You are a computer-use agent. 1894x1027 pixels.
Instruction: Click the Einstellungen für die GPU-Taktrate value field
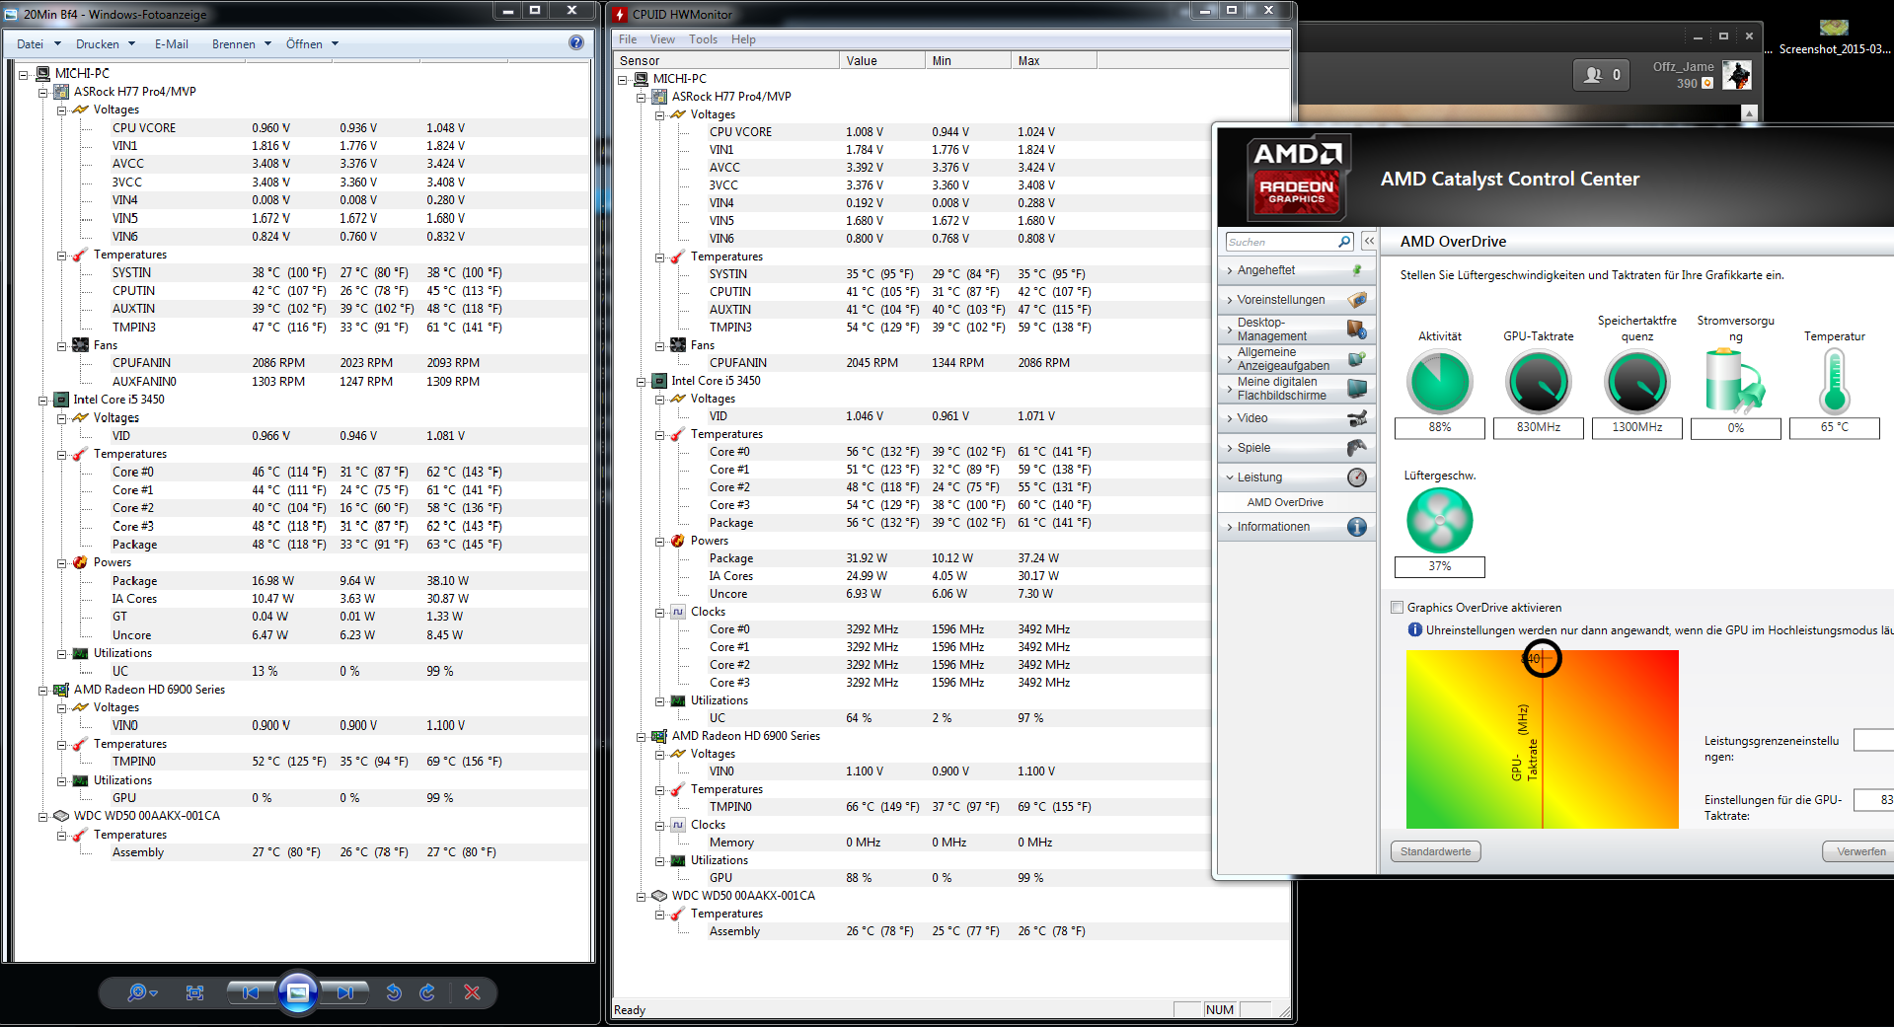[x=1873, y=799]
